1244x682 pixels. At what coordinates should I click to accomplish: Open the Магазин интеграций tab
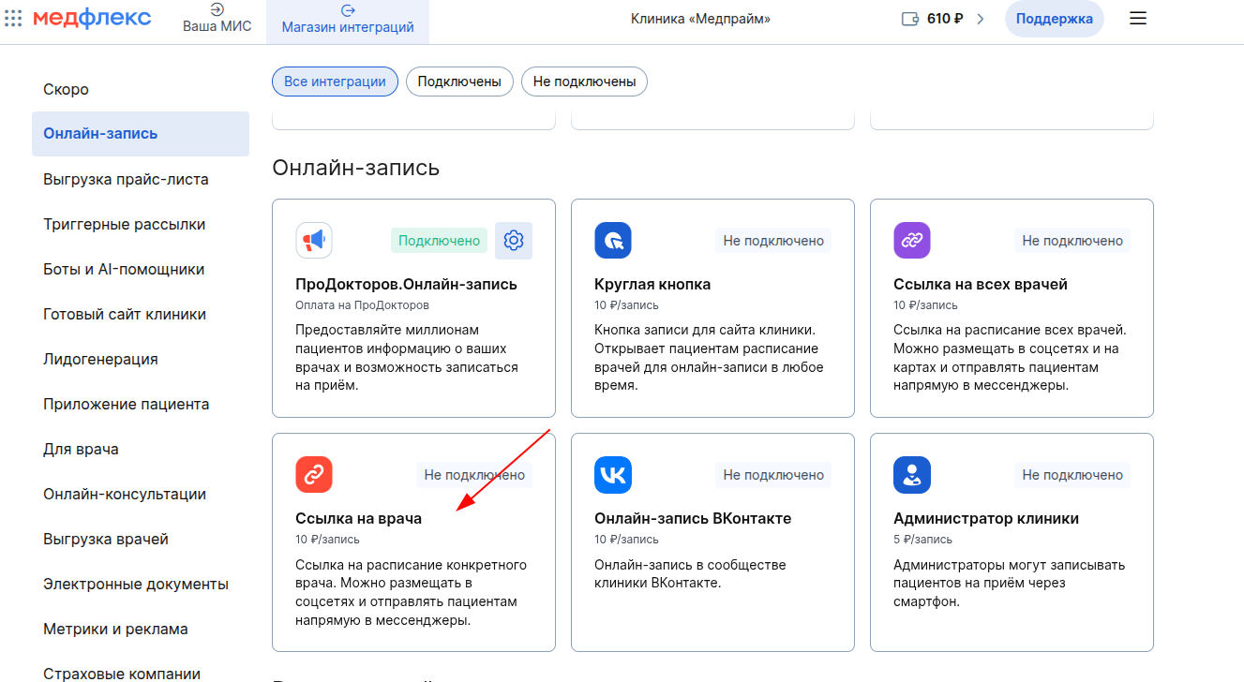(348, 21)
